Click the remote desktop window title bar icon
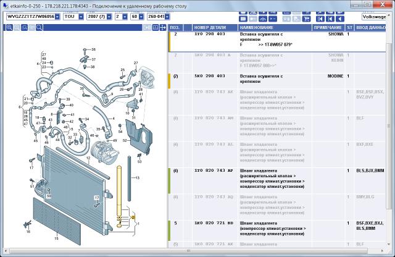Viewport: 395px width, 257px height. (6, 5)
